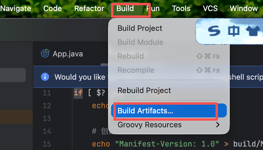This screenshot has height=150, width=263.
Task: Click the App.java file type icon
Action: point(45,53)
